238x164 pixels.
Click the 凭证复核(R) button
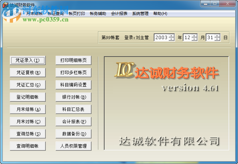[x=28, y=72]
